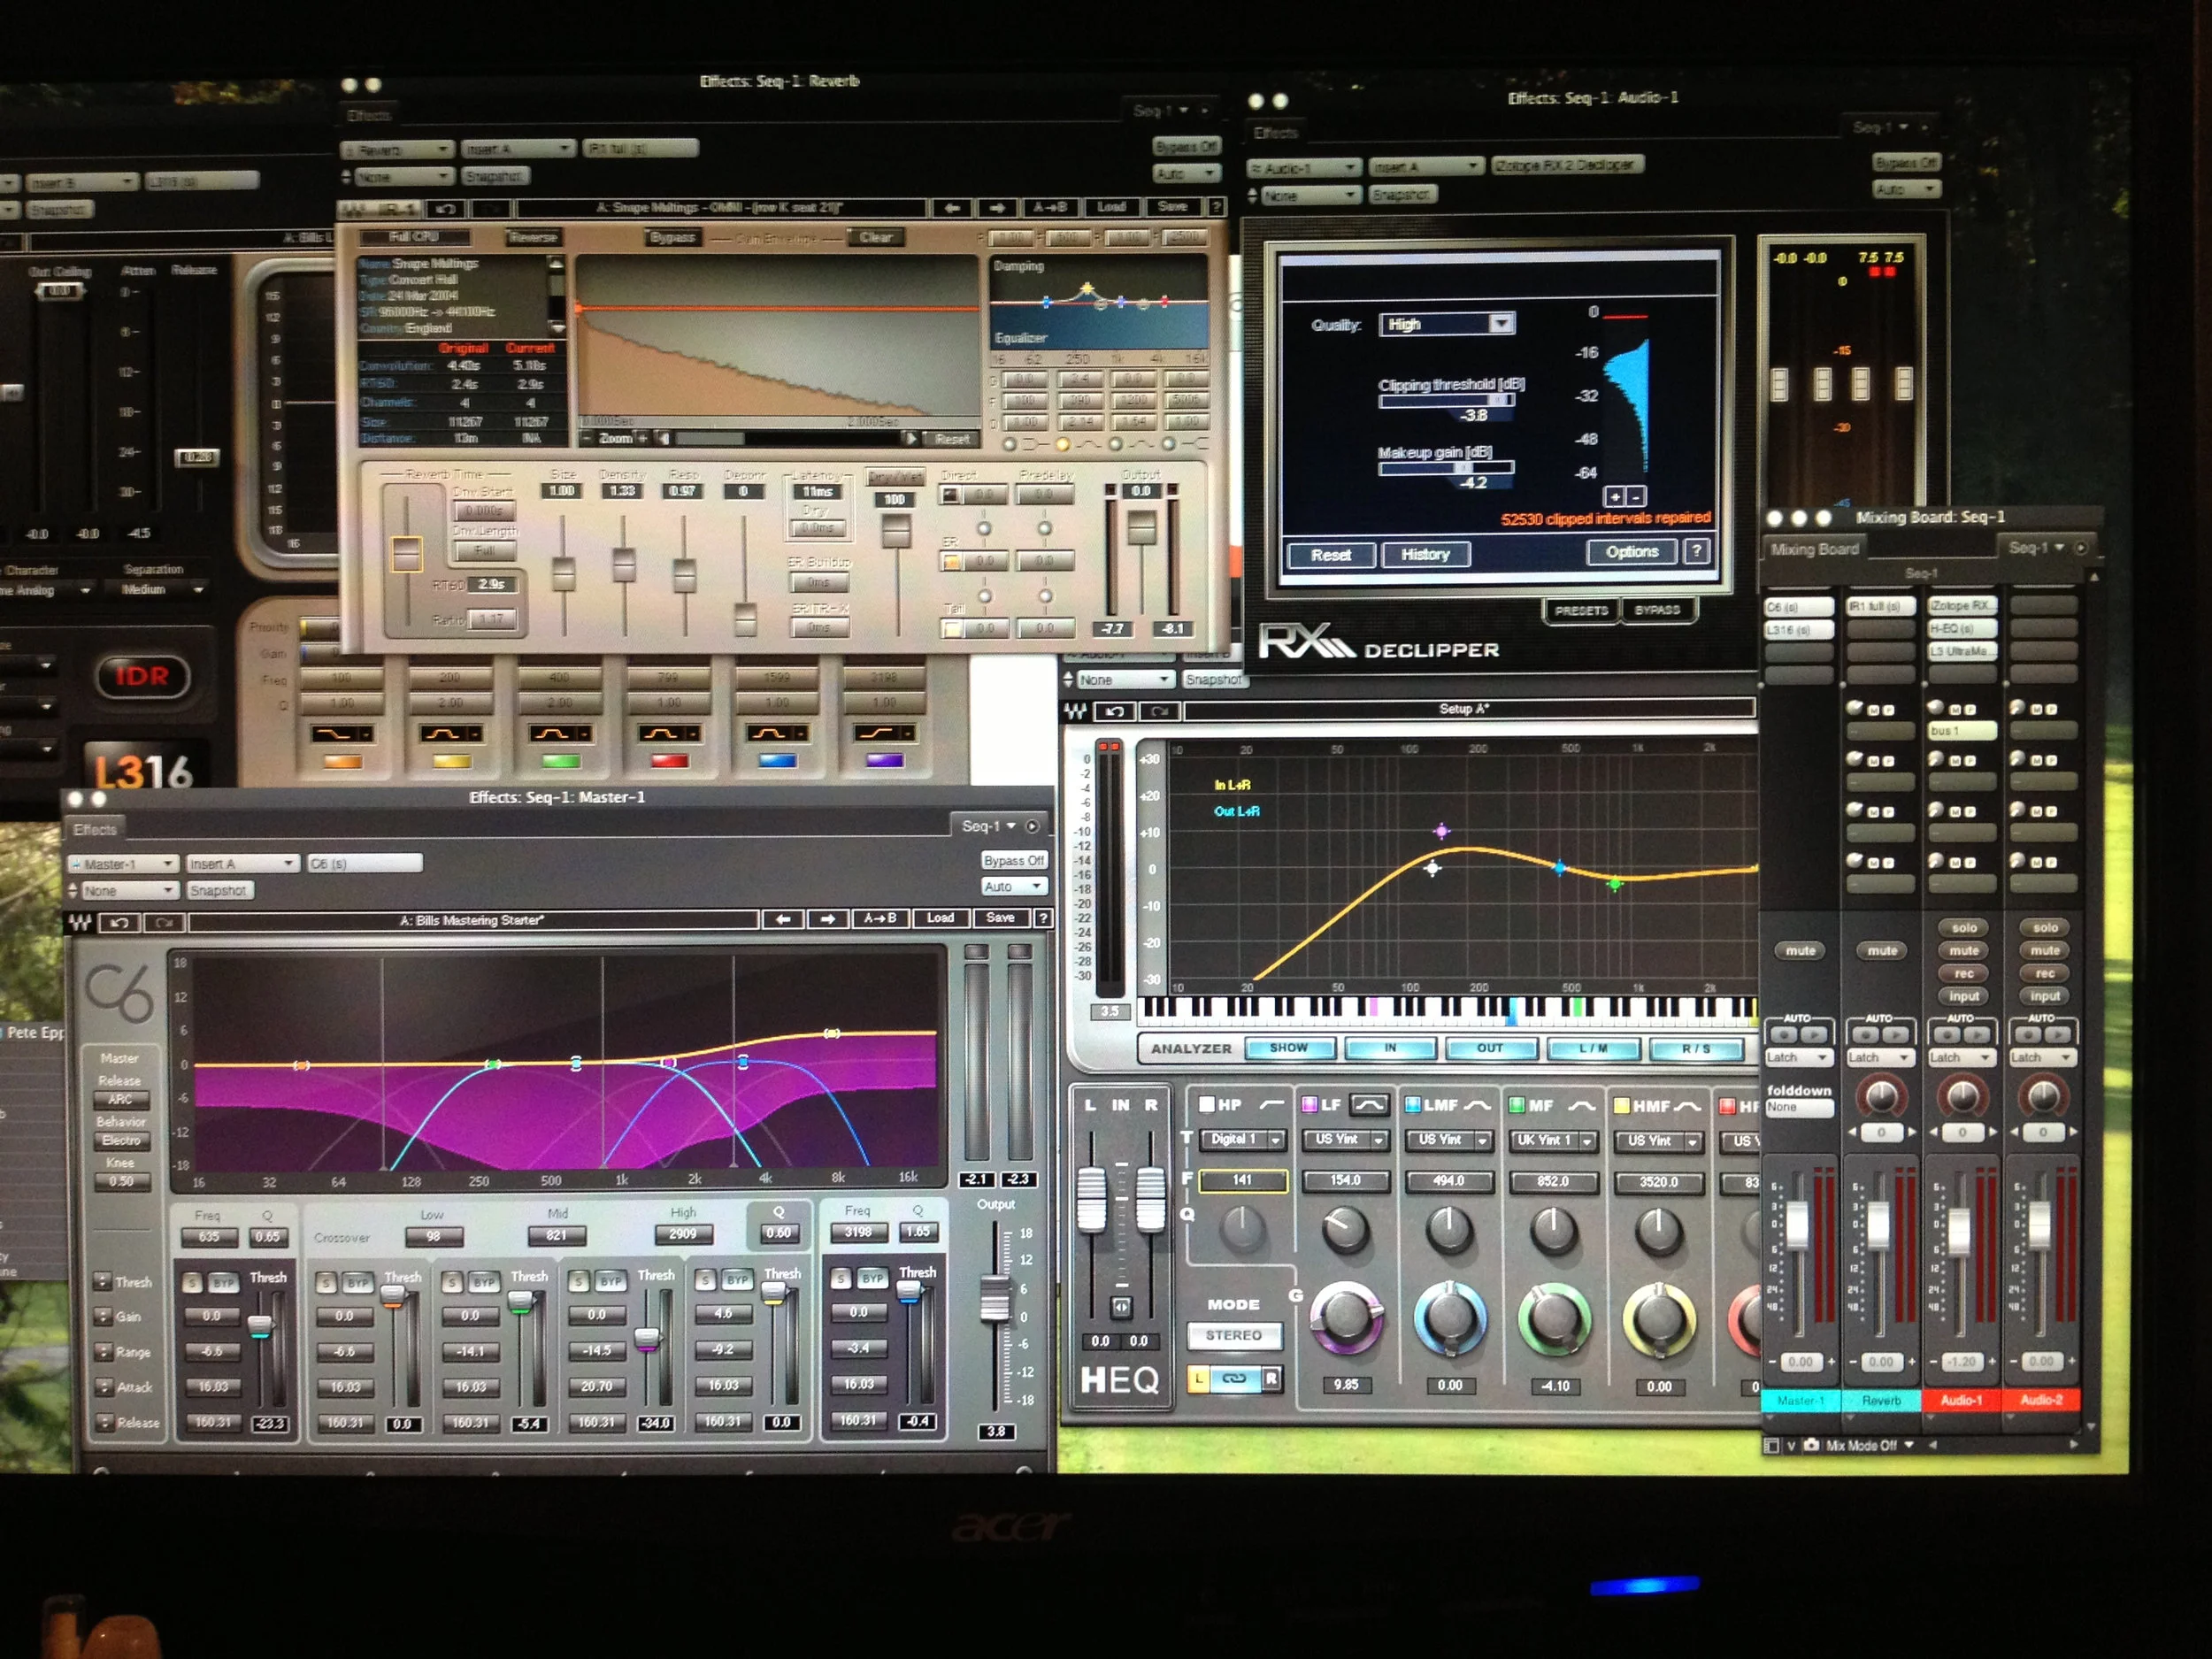Click IDR logo button in L316 plugin

[x=142, y=677]
